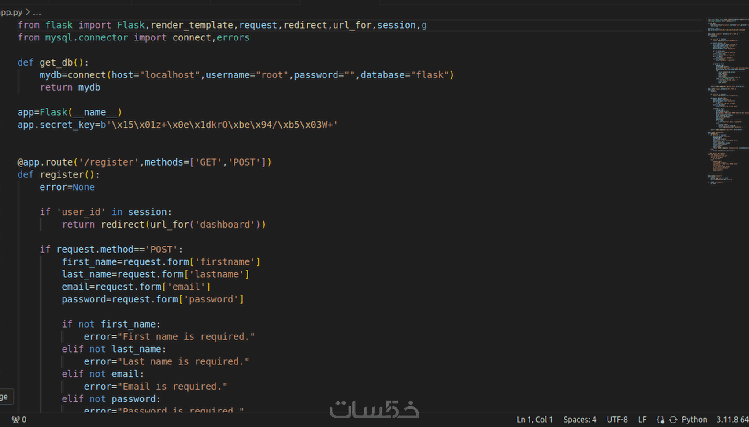Screen dimensions: 749x427
Task: Open the breadcrumb ellipsis symbol list
Action: tap(37, 12)
